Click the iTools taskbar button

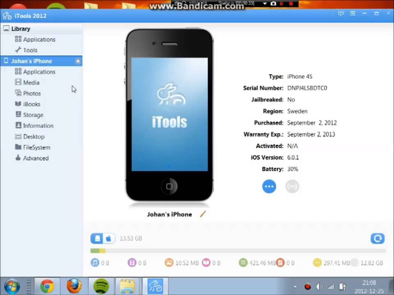point(155,286)
